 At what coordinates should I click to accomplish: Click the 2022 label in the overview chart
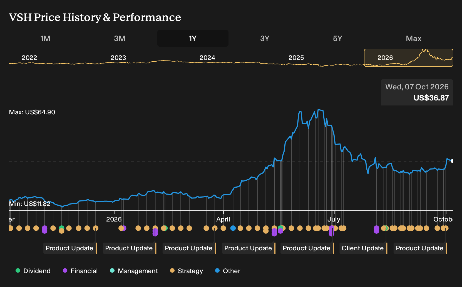click(29, 58)
